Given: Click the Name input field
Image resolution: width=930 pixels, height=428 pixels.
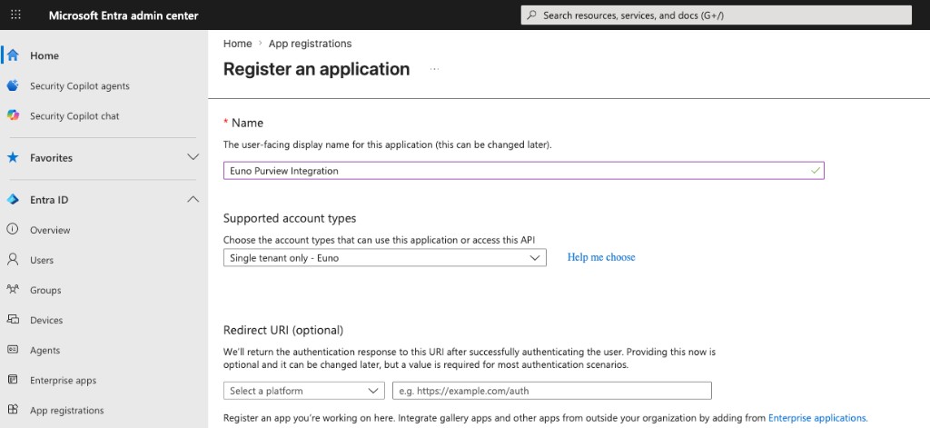Looking at the screenshot, I should coord(524,170).
